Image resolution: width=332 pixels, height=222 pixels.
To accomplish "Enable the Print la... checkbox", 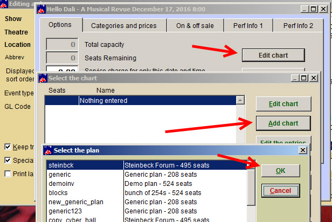I will (8, 174).
